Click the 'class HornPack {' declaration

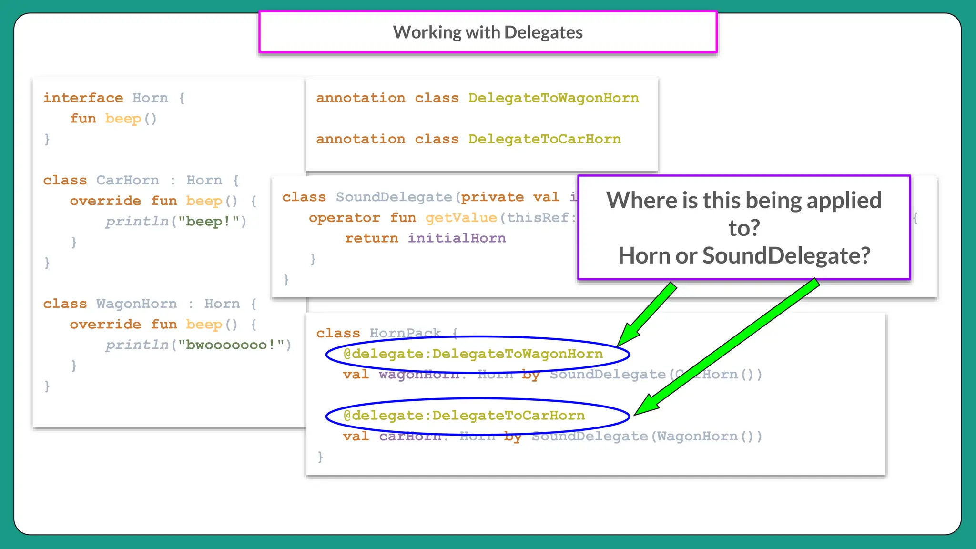coord(387,333)
